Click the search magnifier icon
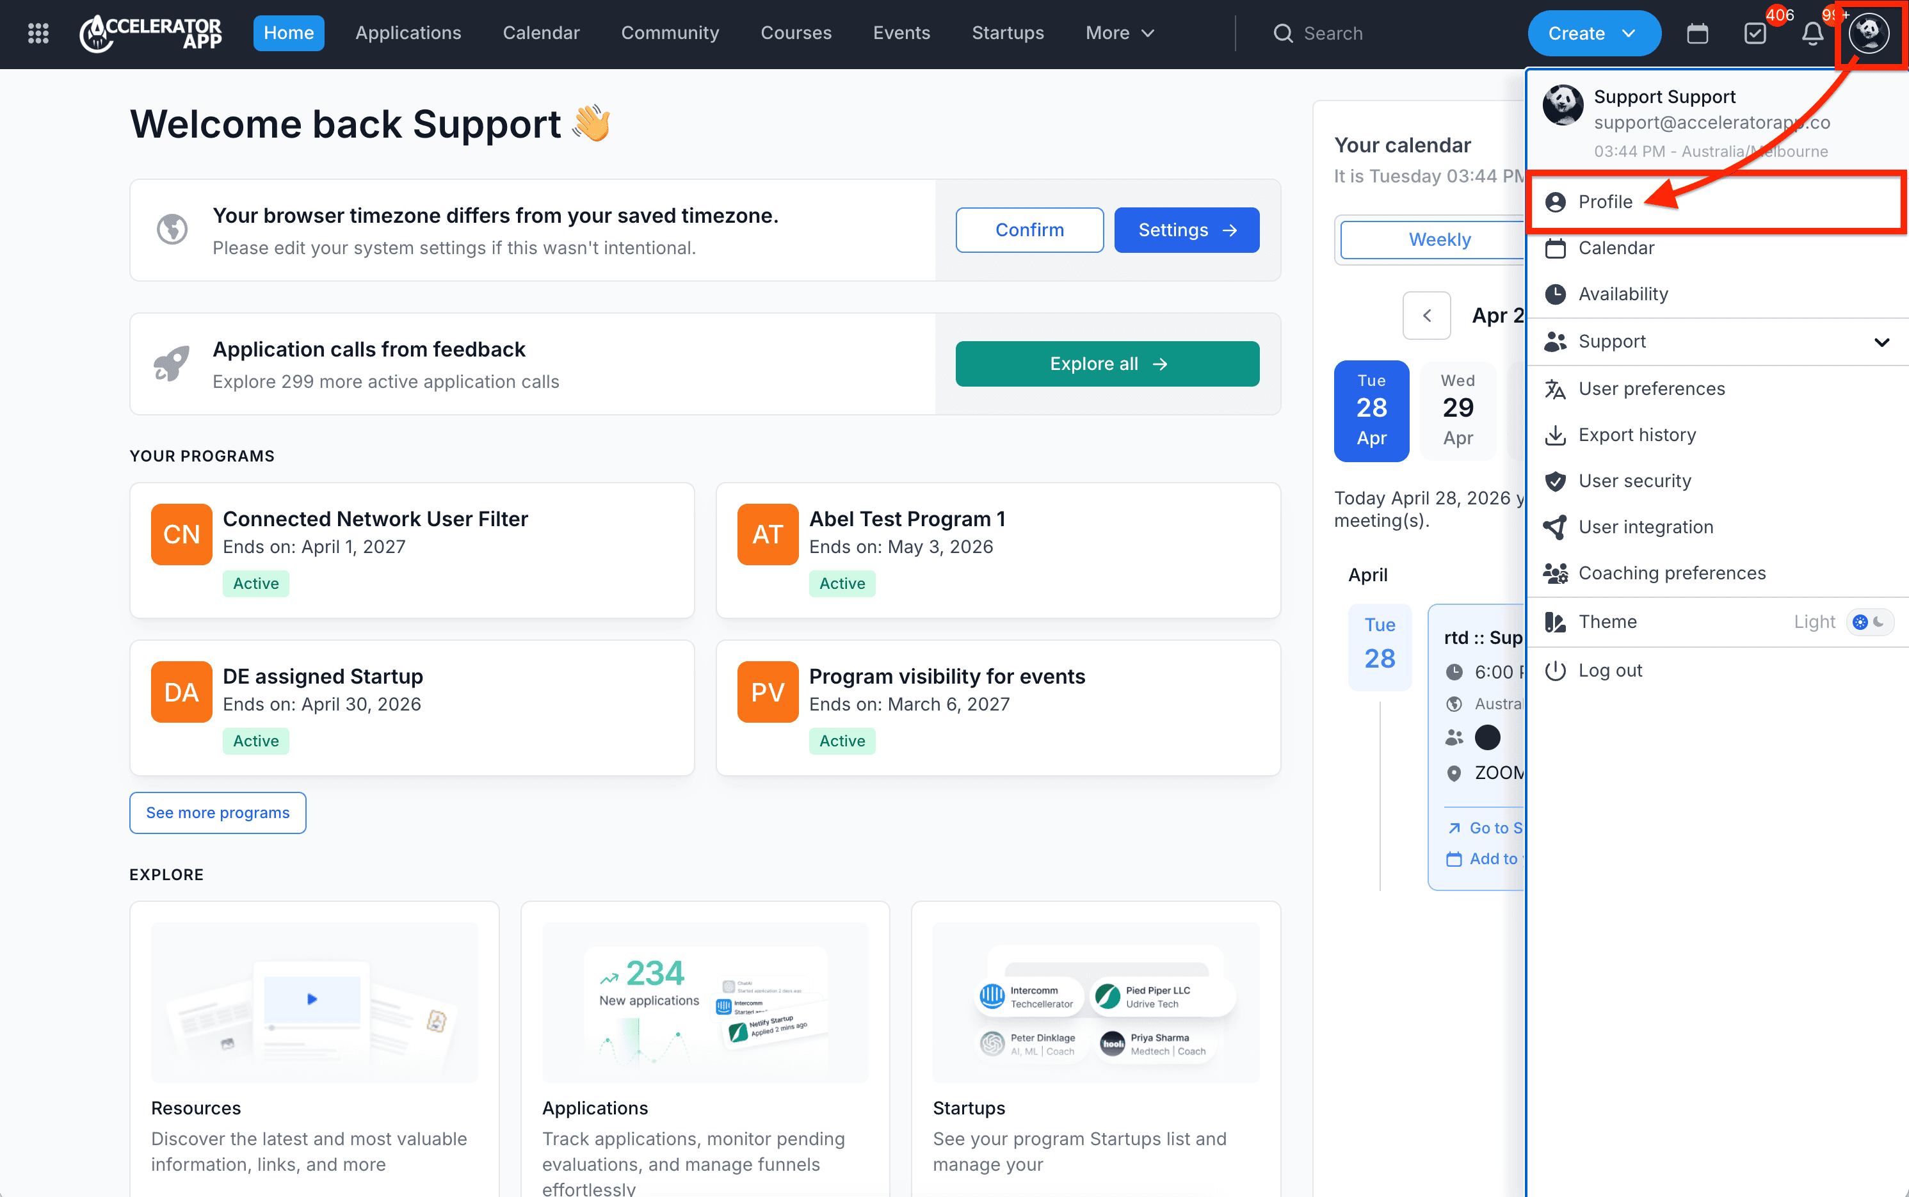 tap(1283, 33)
